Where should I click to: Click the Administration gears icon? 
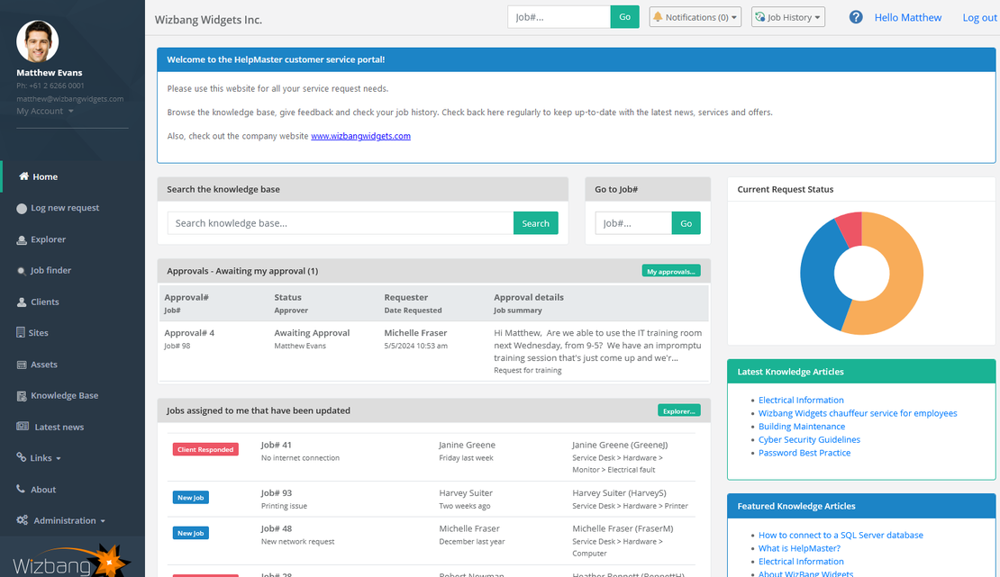[23, 520]
